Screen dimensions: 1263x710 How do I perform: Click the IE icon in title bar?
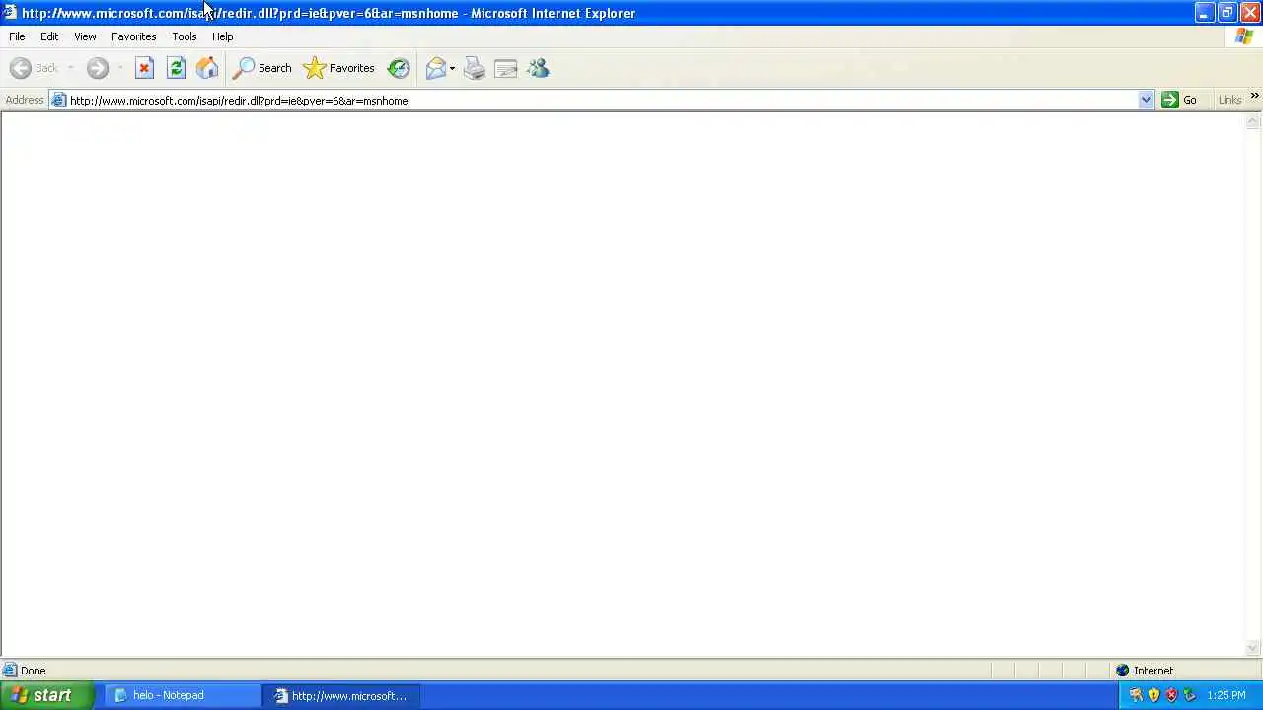click(x=10, y=13)
